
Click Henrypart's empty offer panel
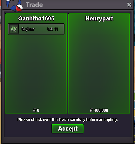coord(99,64)
